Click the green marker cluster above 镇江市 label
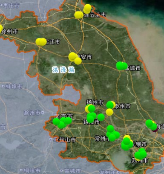The height and width of the screenshot is (174, 164). point(91,117)
